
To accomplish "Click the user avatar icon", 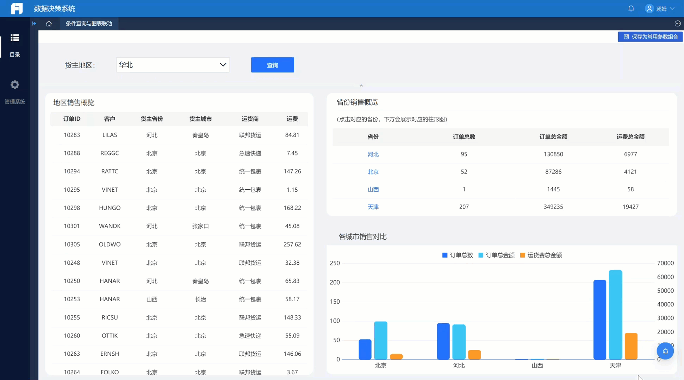I will (x=649, y=8).
